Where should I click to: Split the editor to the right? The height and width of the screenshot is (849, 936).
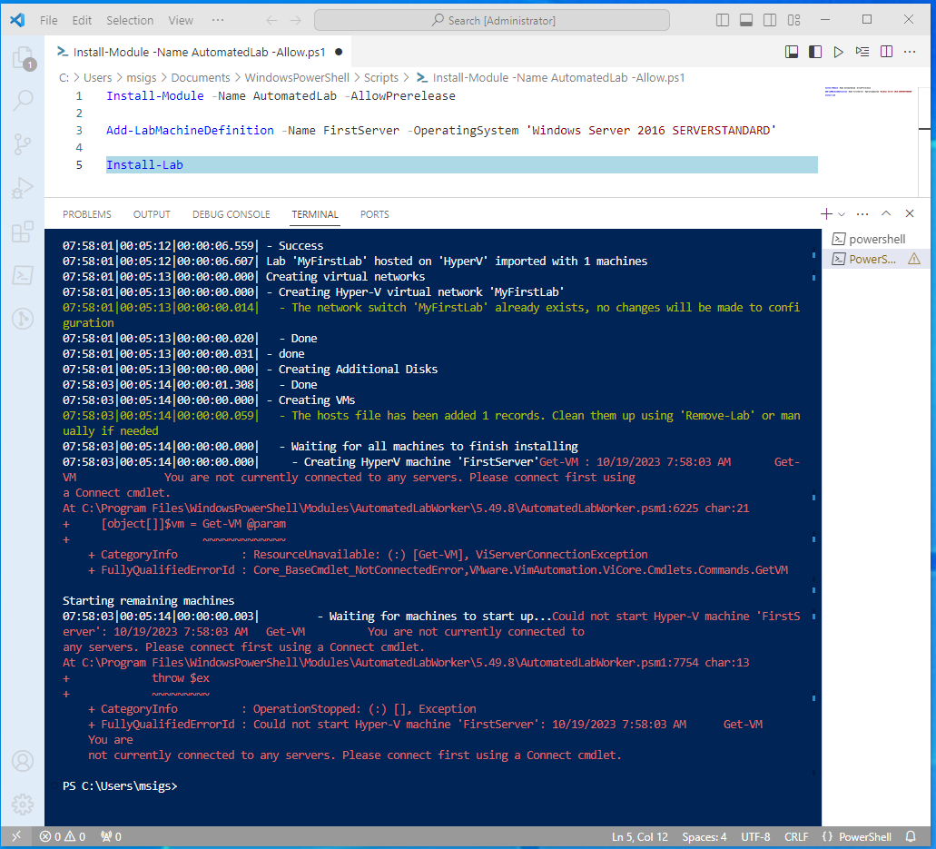[886, 52]
